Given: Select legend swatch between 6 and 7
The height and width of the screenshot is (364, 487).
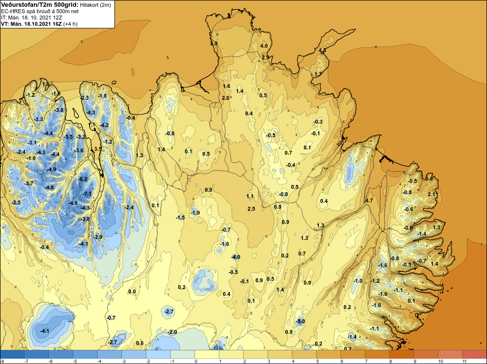Looking at the screenshot, I should pos(353,354).
